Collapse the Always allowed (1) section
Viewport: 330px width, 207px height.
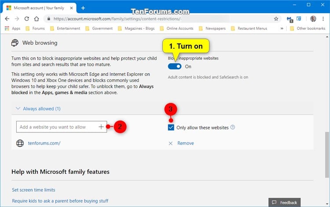[38, 109]
